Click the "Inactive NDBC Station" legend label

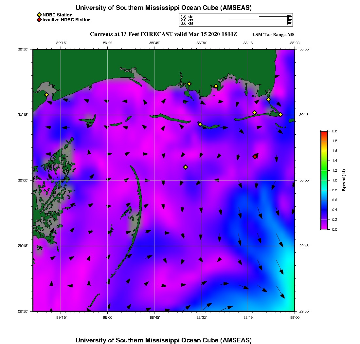pyautogui.click(x=66, y=20)
